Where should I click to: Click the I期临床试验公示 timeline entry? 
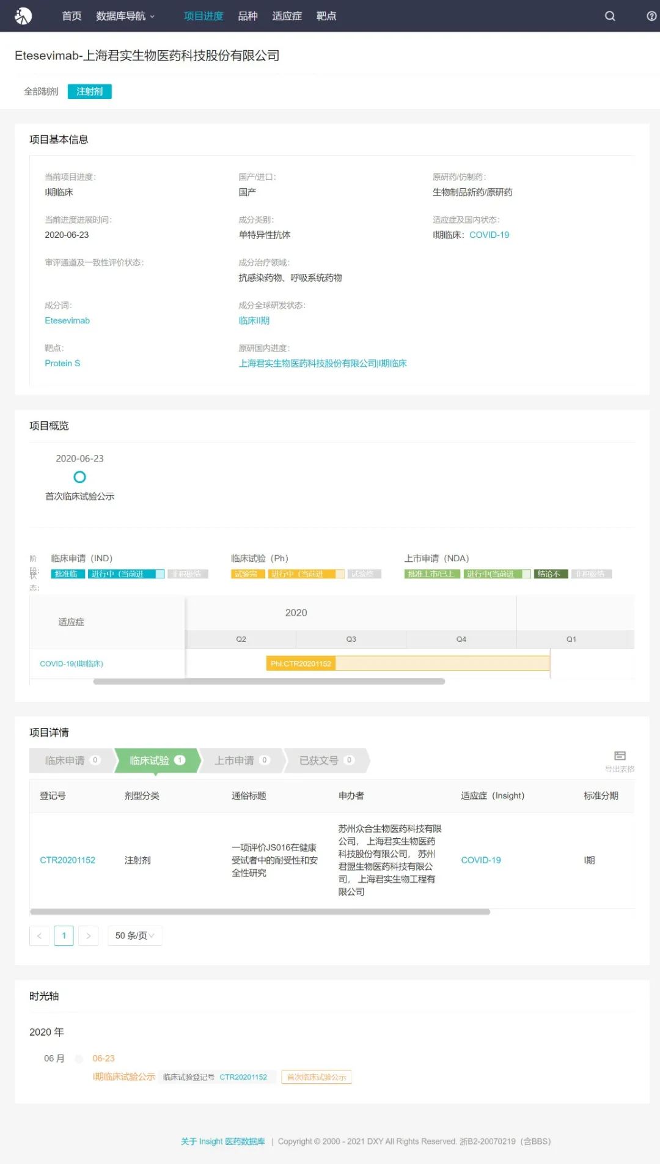[x=123, y=1077]
